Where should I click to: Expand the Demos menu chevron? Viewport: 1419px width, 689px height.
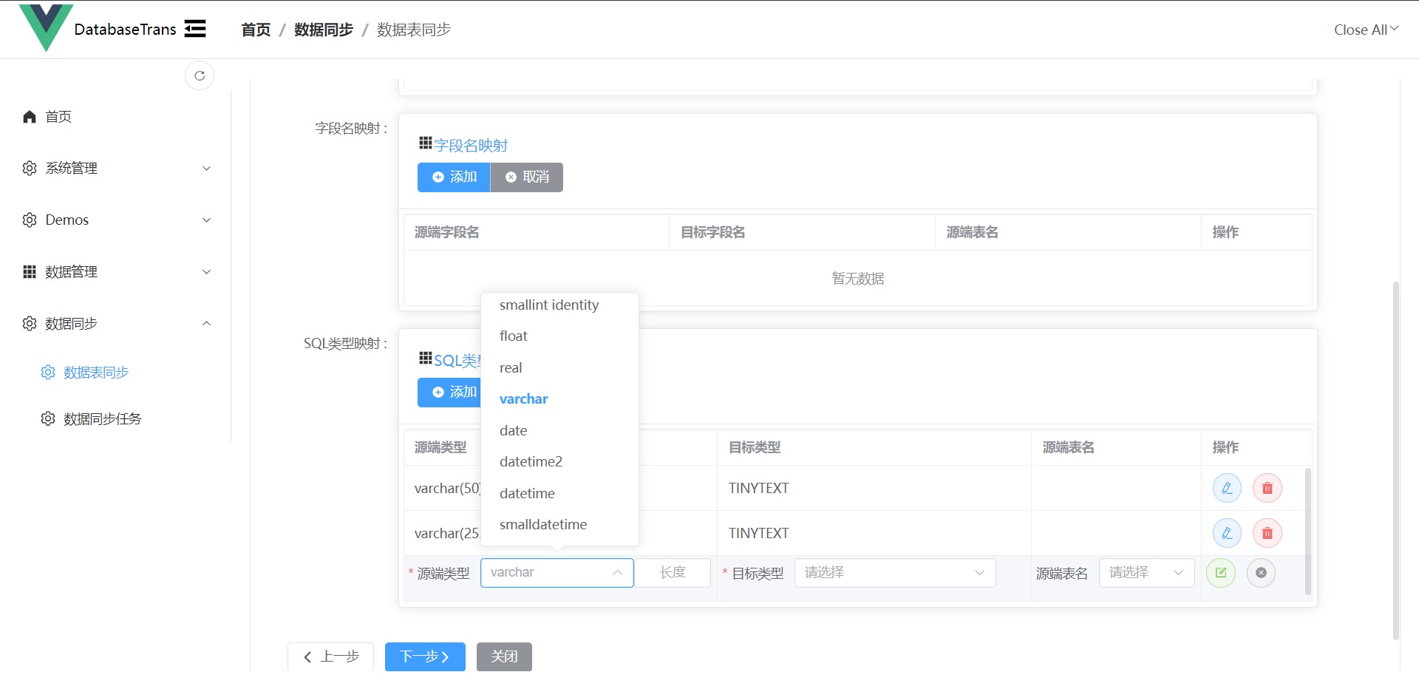coord(207,220)
